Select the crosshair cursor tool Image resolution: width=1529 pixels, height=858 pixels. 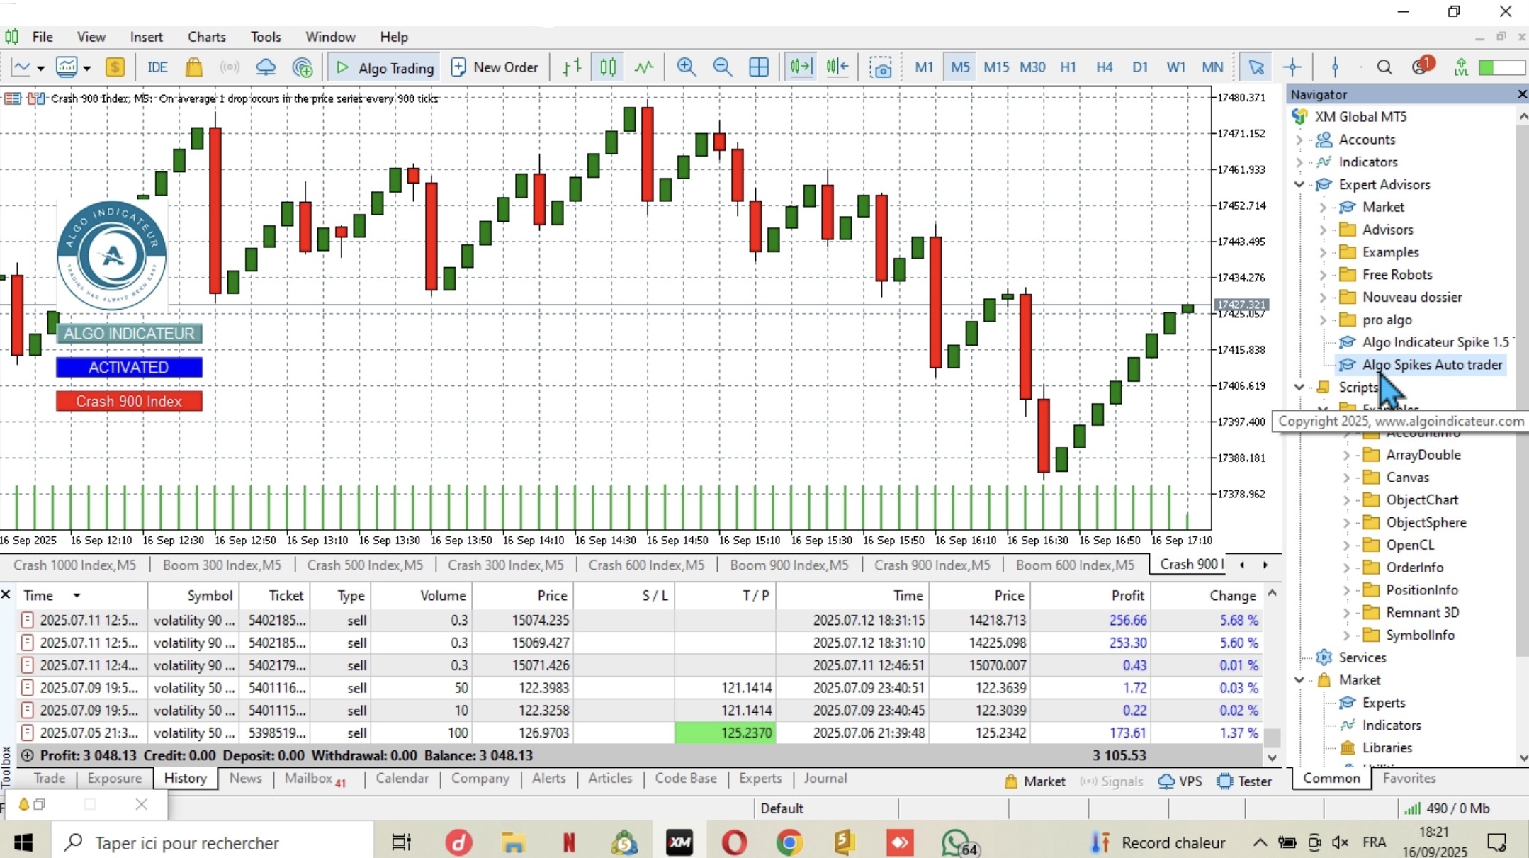pyautogui.click(x=1292, y=67)
